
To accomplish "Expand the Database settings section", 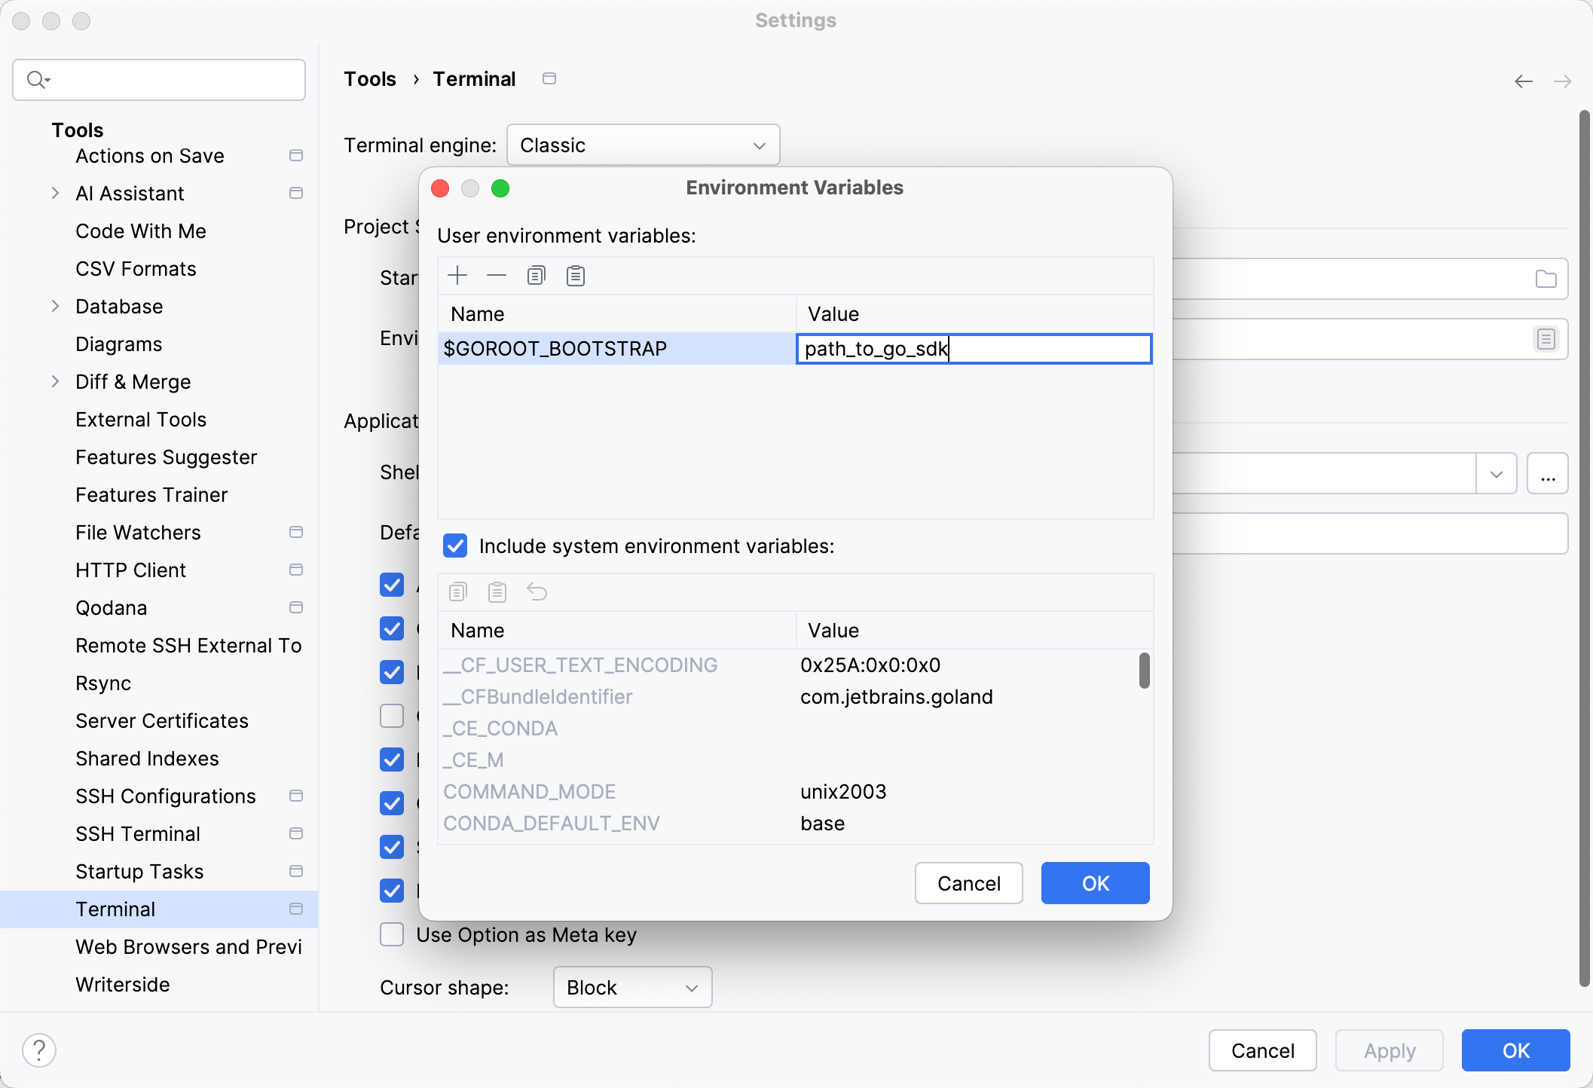I will click(x=55, y=306).
